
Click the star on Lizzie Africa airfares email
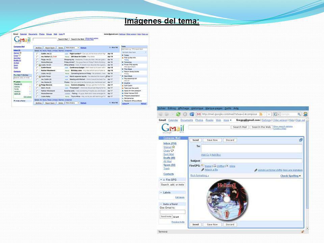(40, 65)
